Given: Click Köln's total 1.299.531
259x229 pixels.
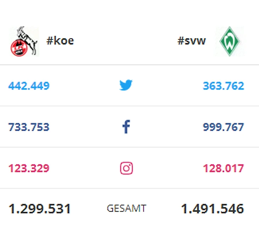Looking at the screenshot, I should (40, 209).
